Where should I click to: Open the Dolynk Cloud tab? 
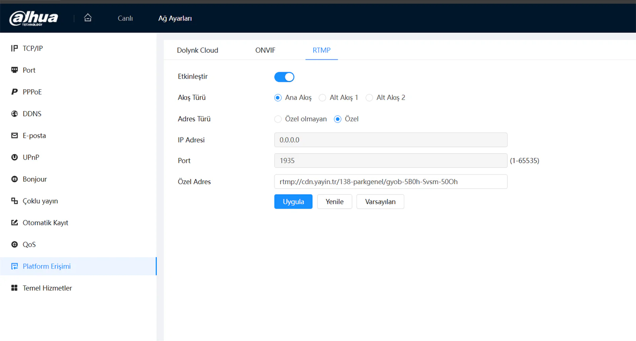pos(198,50)
